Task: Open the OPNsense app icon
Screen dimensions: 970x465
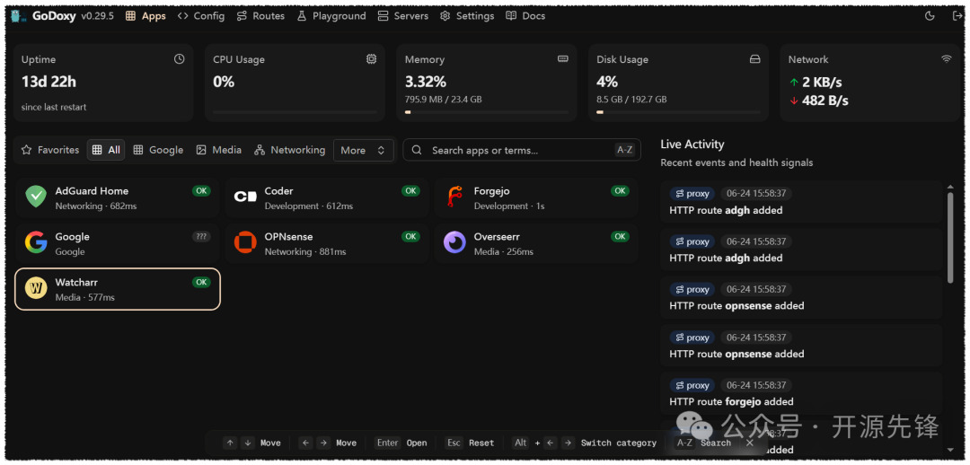Action: click(245, 243)
